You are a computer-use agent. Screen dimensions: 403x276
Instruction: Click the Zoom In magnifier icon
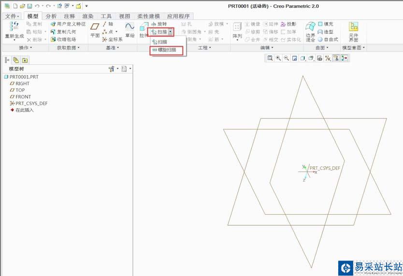pyautogui.click(x=278, y=58)
